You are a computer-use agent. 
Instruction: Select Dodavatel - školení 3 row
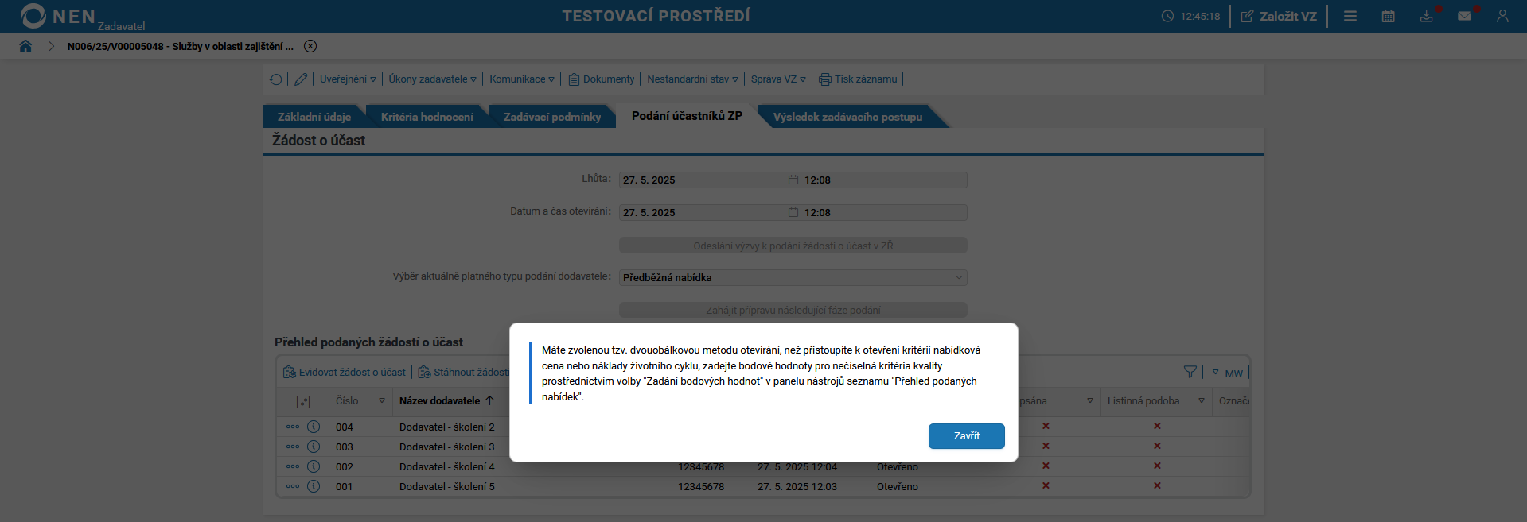(x=447, y=447)
